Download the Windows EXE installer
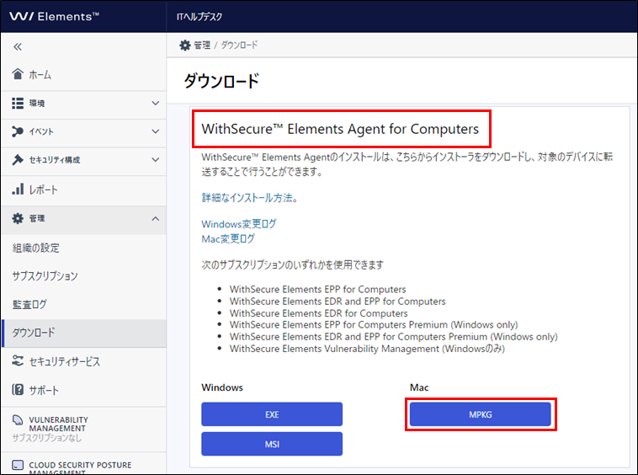The height and width of the screenshot is (475, 638). (x=272, y=414)
